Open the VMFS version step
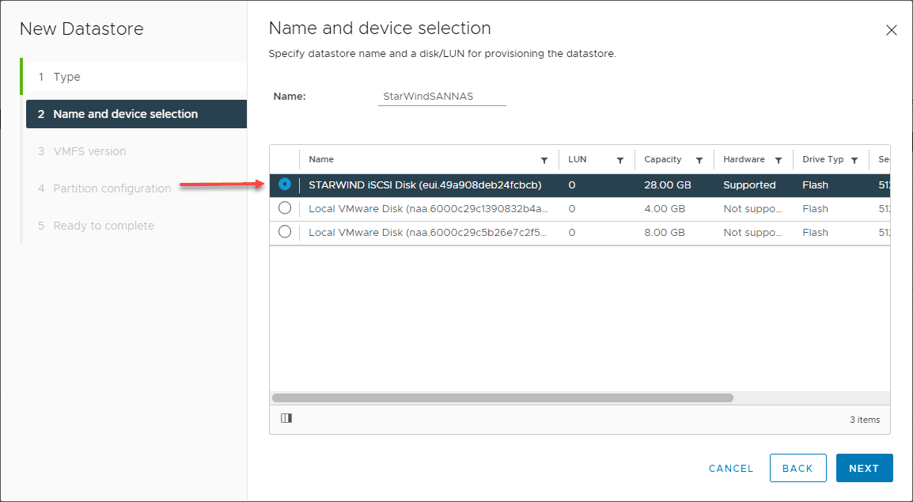913x502 pixels. [x=87, y=150]
